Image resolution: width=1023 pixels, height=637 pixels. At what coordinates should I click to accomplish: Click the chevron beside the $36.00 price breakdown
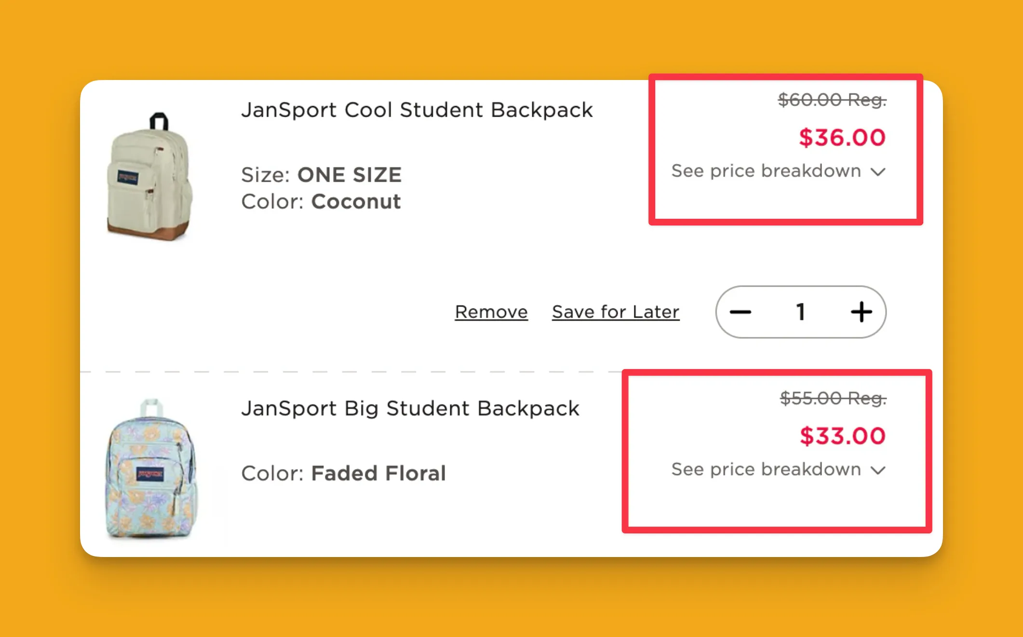878,172
